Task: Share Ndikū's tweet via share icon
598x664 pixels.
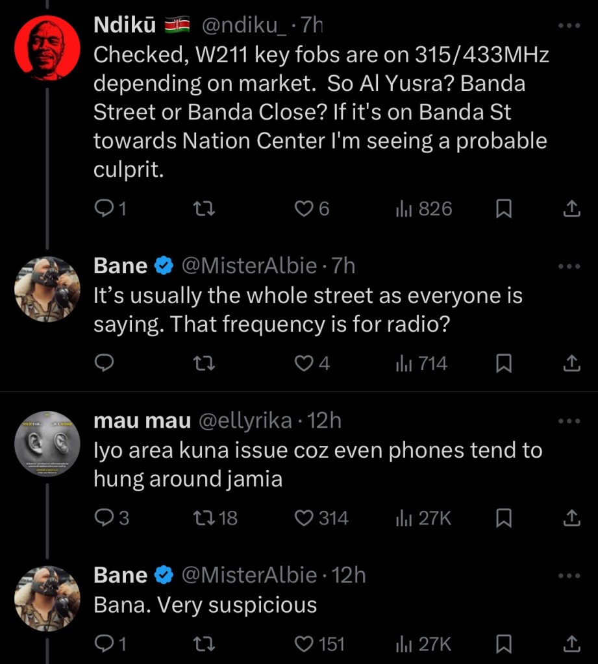Action: pyautogui.click(x=570, y=208)
